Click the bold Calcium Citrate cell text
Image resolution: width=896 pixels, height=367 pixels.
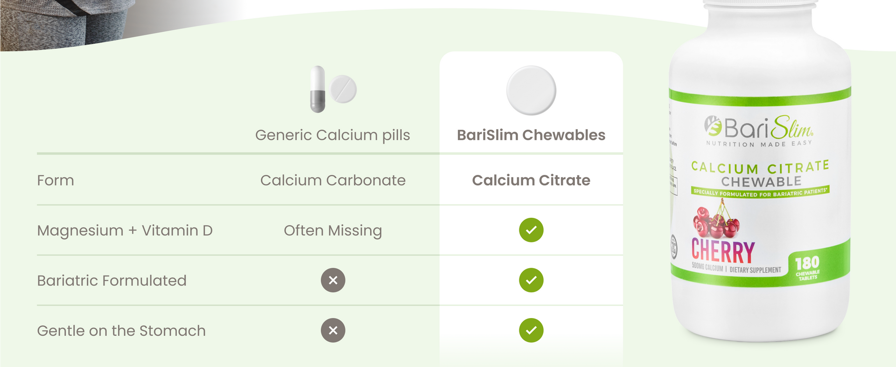point(531,180)
